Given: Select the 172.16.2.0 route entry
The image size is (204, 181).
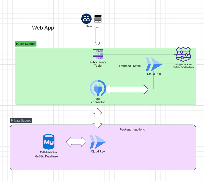Looking at the screenshot, I should (x=98, y=58).
